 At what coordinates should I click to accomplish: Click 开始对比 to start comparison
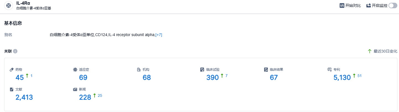coord(353,6)
